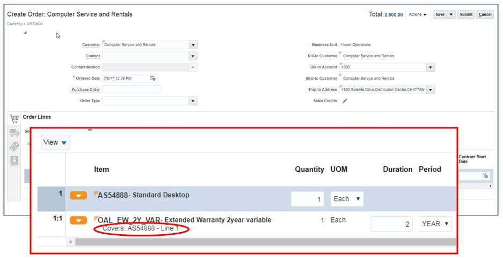Click the Bill-to Customer value text
Viewport: 503px width, 261px height.
pyautogui.click(x=368, y=56)
